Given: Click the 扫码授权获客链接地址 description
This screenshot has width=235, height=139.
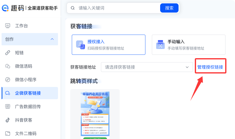Looking at the screenshot, I should 106,48.
